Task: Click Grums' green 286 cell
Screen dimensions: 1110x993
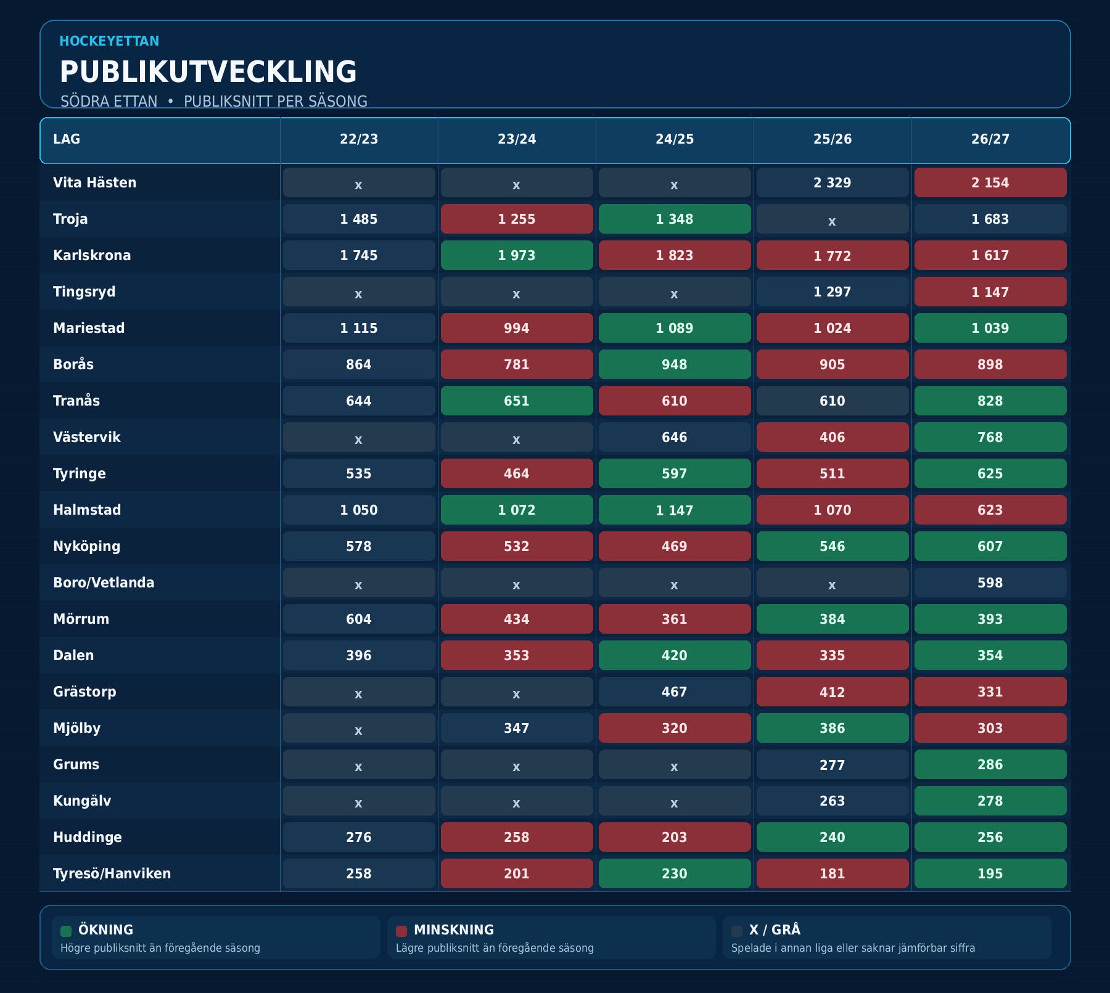Action: tap(990, 764)
